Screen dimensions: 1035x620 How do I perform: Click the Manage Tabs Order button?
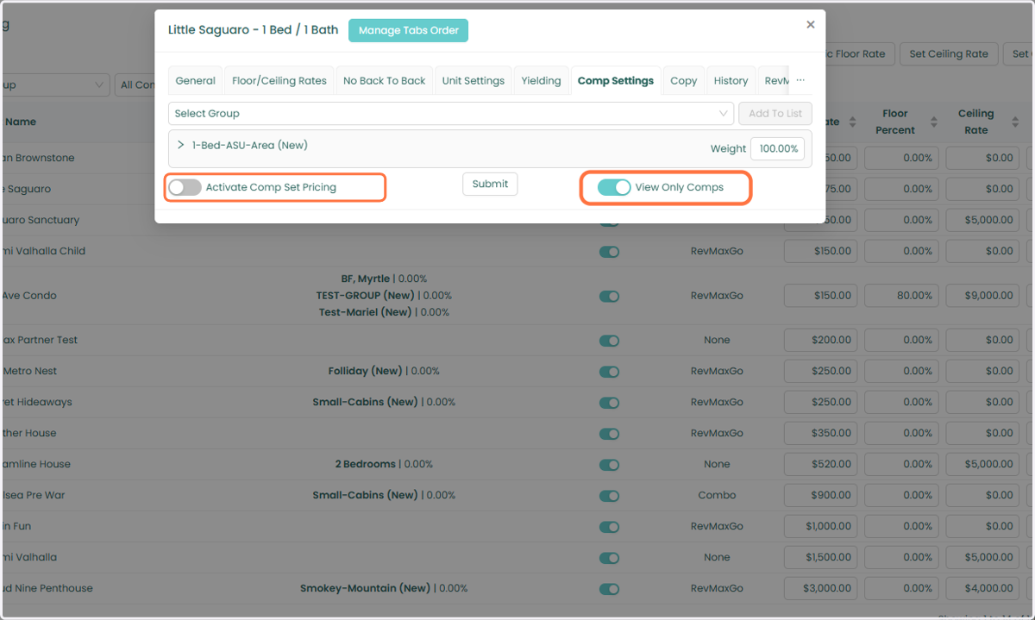pos(408,30)
